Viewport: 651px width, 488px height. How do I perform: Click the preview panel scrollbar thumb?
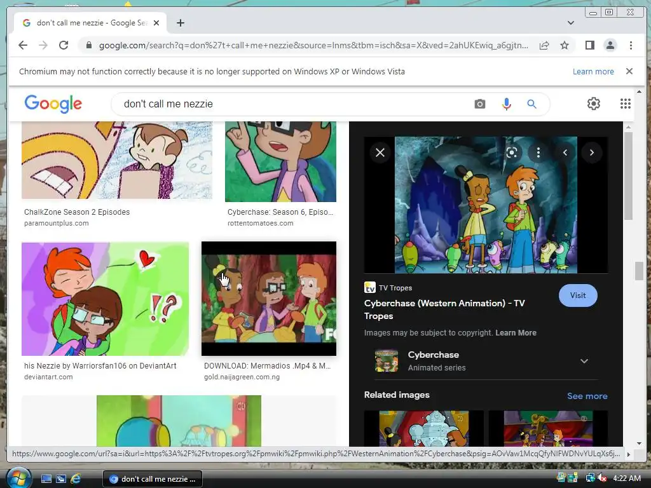pos(628,176)
